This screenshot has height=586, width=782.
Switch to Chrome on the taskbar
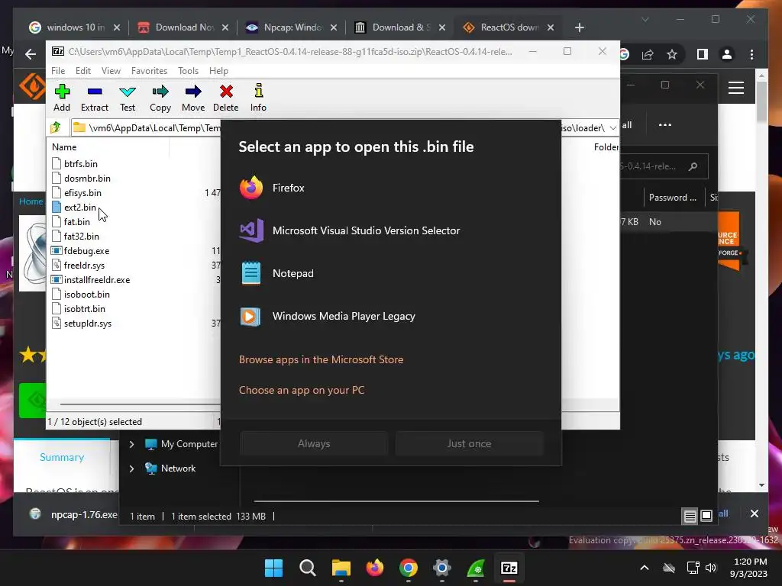409,568
